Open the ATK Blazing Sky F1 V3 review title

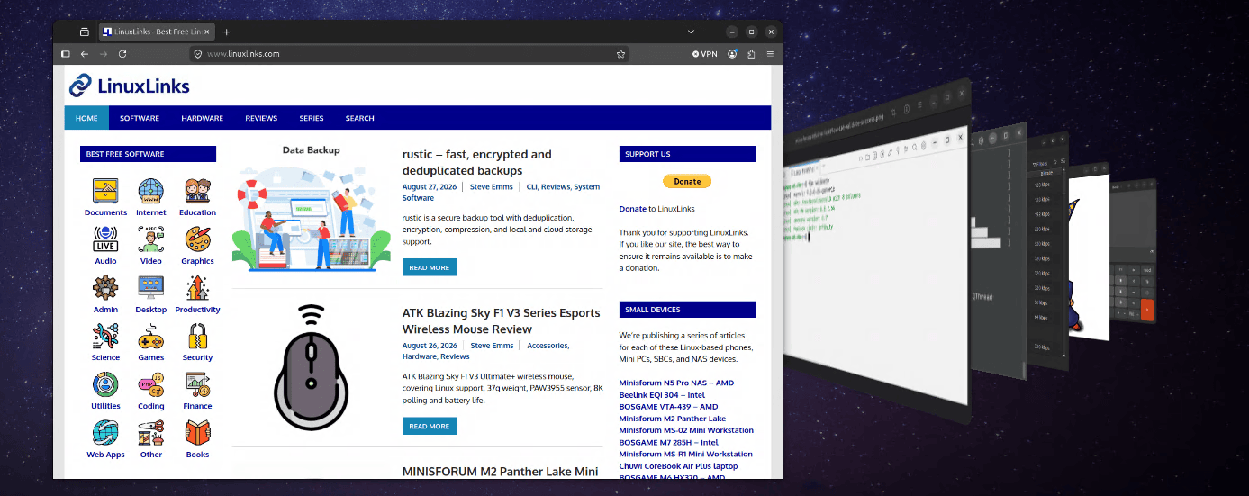pos(501,320)
